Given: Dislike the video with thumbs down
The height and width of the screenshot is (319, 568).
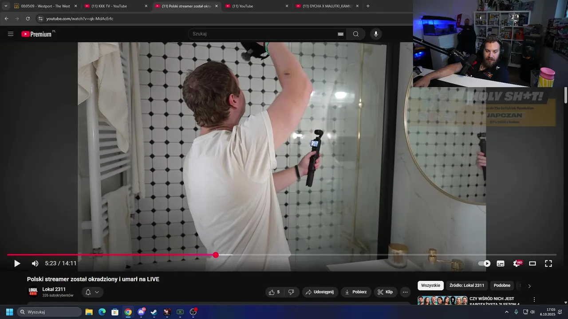Looking at the screenshot, I should (x=291, y=292).
